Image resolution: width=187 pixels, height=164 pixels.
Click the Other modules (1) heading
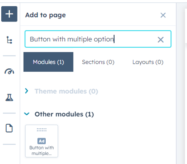point(64,114)
